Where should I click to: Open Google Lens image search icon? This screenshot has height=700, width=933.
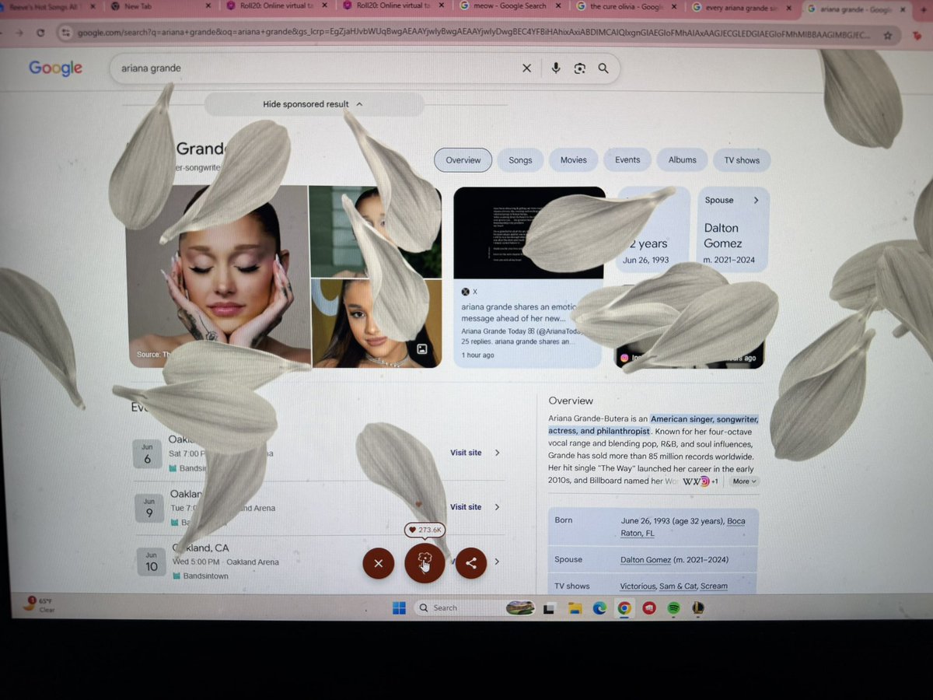579,68
